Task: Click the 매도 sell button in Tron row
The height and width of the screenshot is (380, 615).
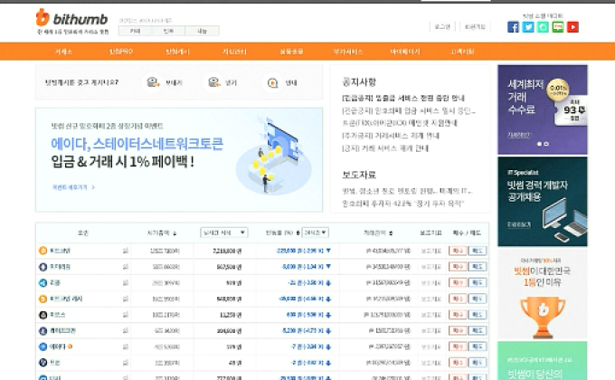Action: (478, 363)
